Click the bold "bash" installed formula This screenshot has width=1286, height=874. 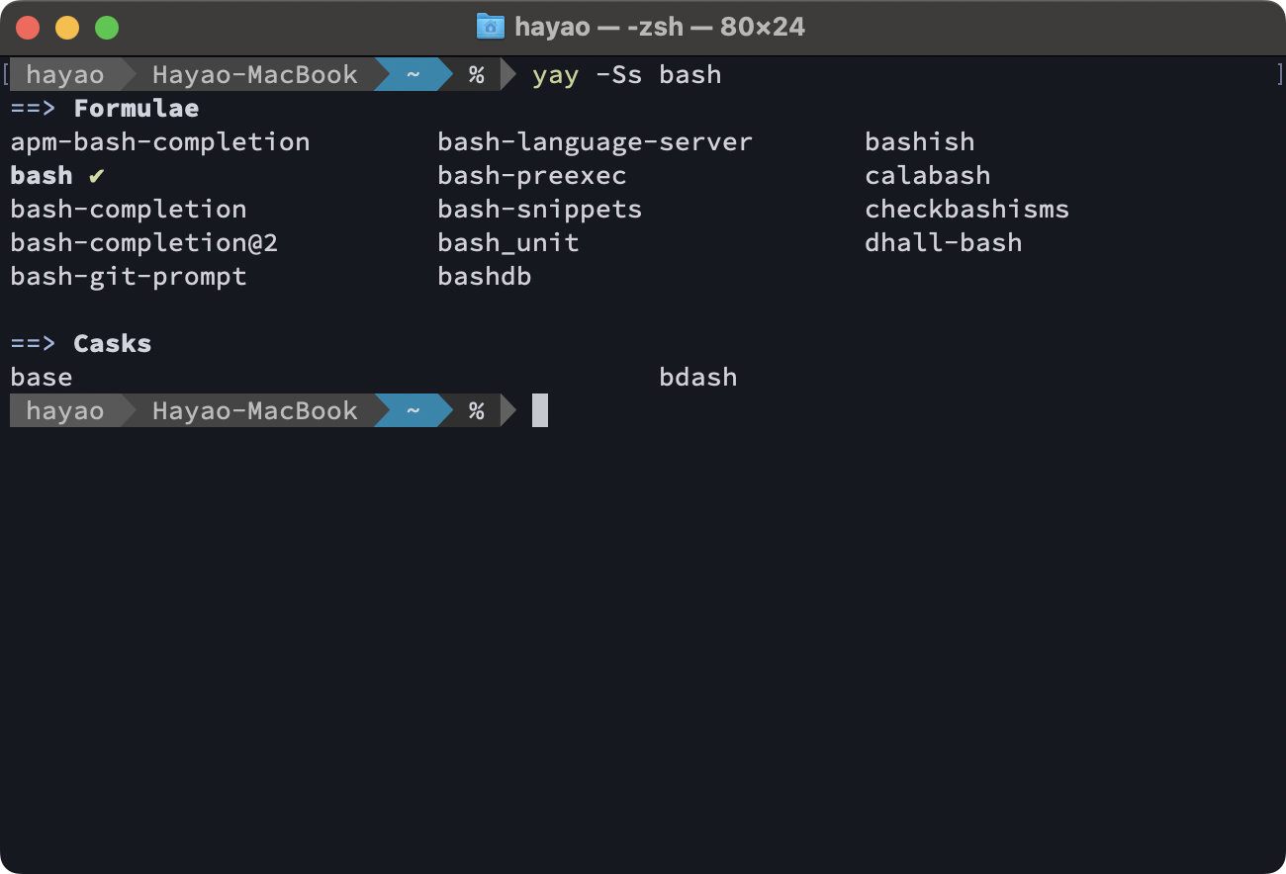42,176
